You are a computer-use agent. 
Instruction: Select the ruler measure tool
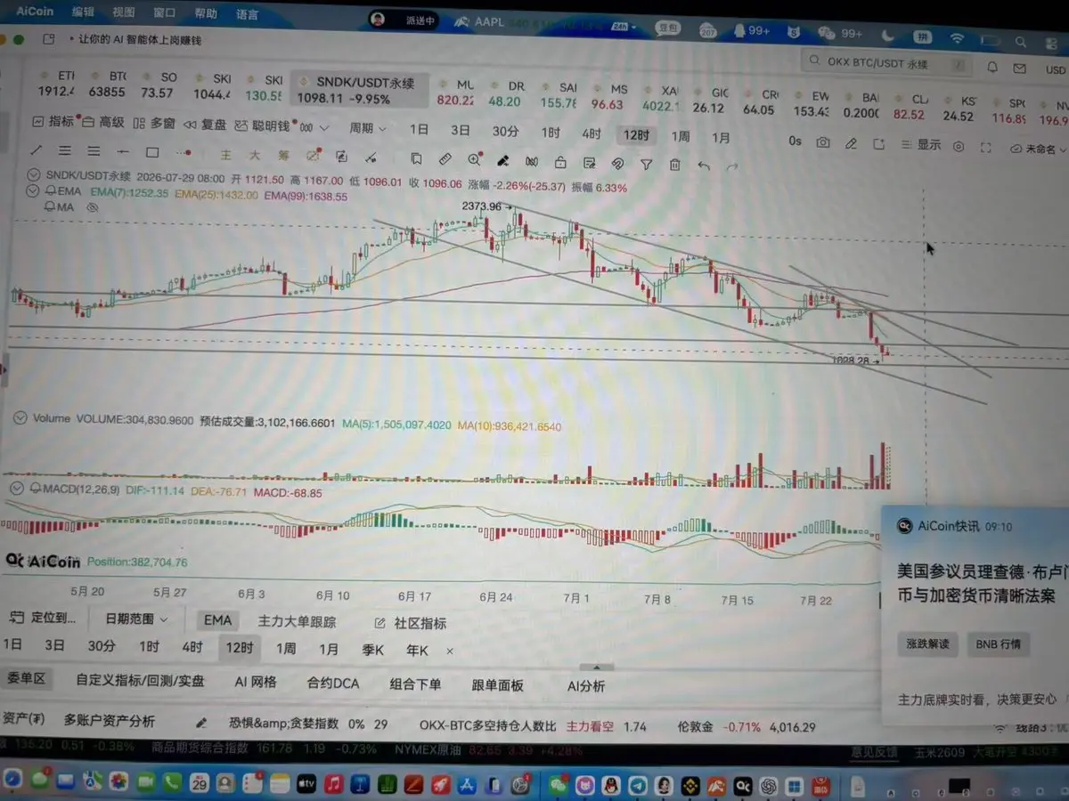[445, 159]
